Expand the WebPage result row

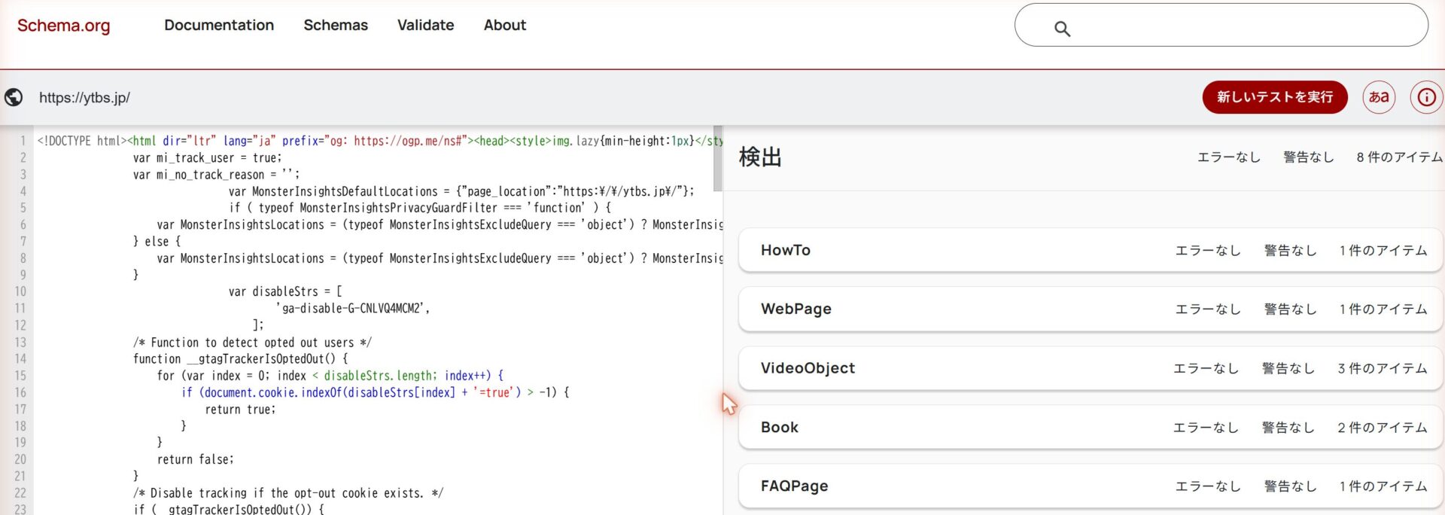click(1091, 309)
